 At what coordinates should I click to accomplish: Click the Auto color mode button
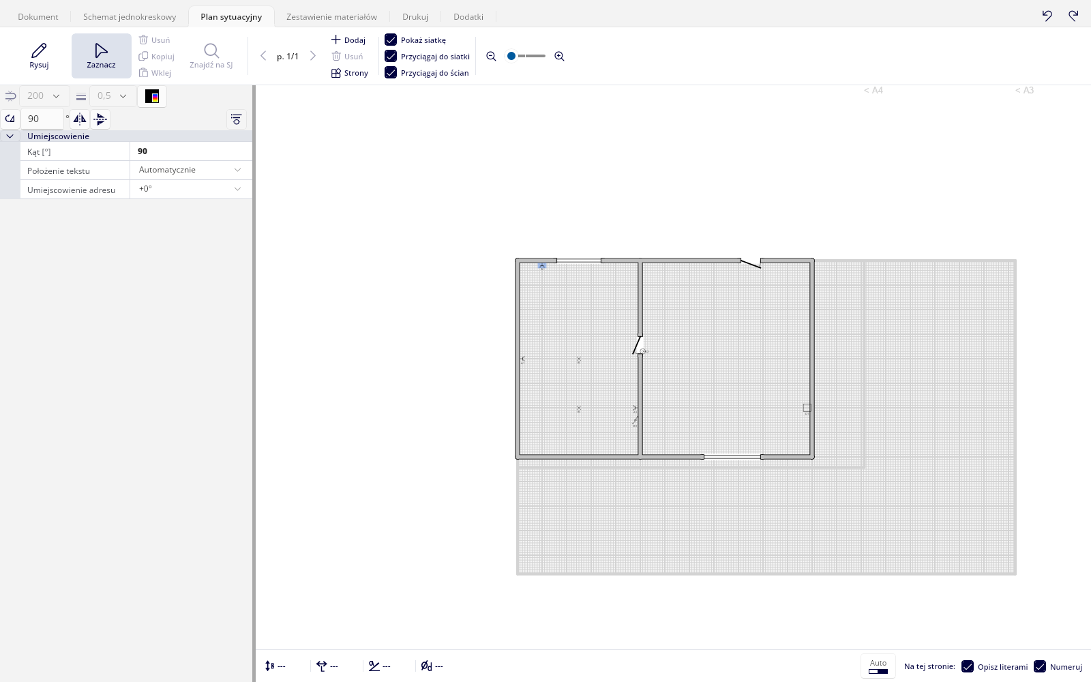(x=878, y=666)
